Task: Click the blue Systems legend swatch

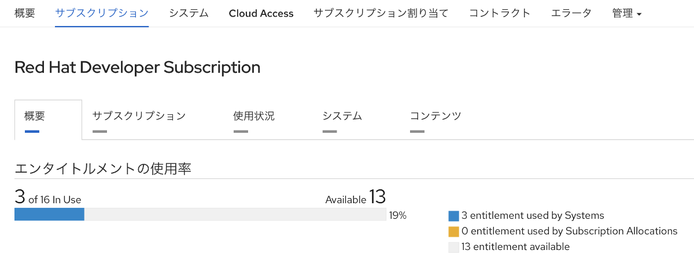Action: click(453, 216)
